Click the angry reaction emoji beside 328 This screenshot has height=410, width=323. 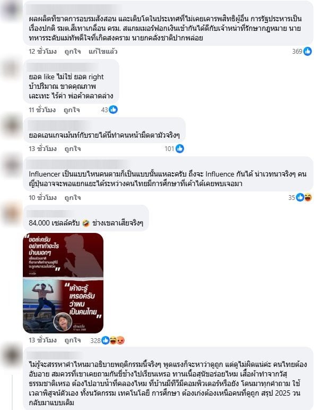120,340
